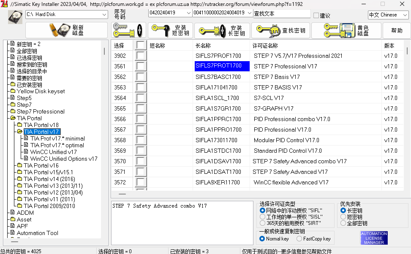Select ADDM tree item
Screen dimensions: 411x254
25,213
